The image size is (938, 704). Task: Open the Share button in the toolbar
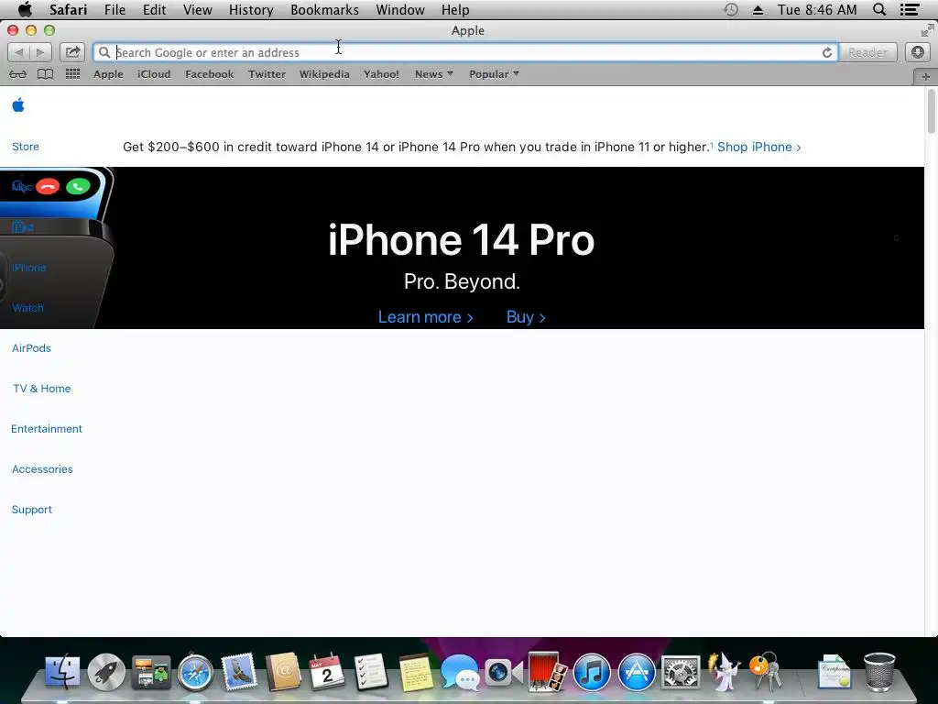(72, 52)
